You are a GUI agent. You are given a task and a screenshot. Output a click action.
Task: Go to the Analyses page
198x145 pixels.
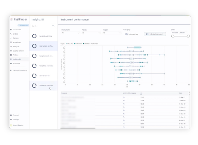point(16,47)
